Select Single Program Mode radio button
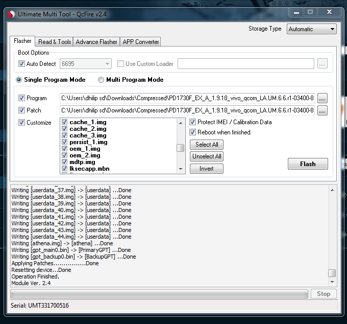This screenshot has width=347, height=324. [x=19, y=80]
